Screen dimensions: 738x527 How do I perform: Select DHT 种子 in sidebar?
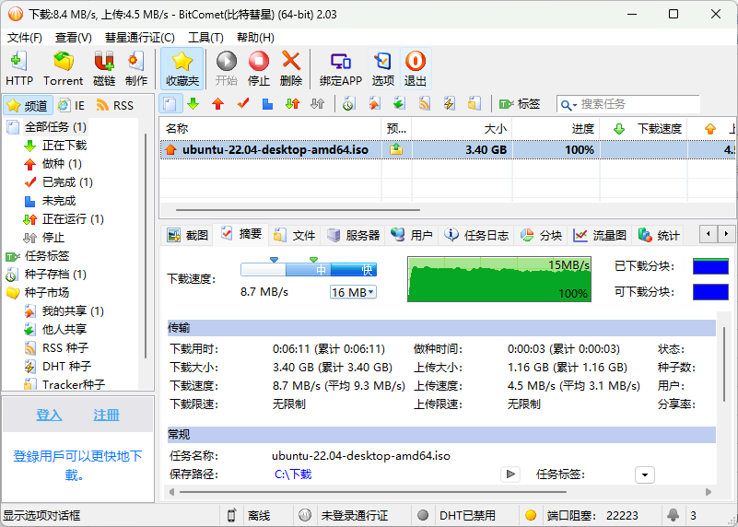coord(67,366)
